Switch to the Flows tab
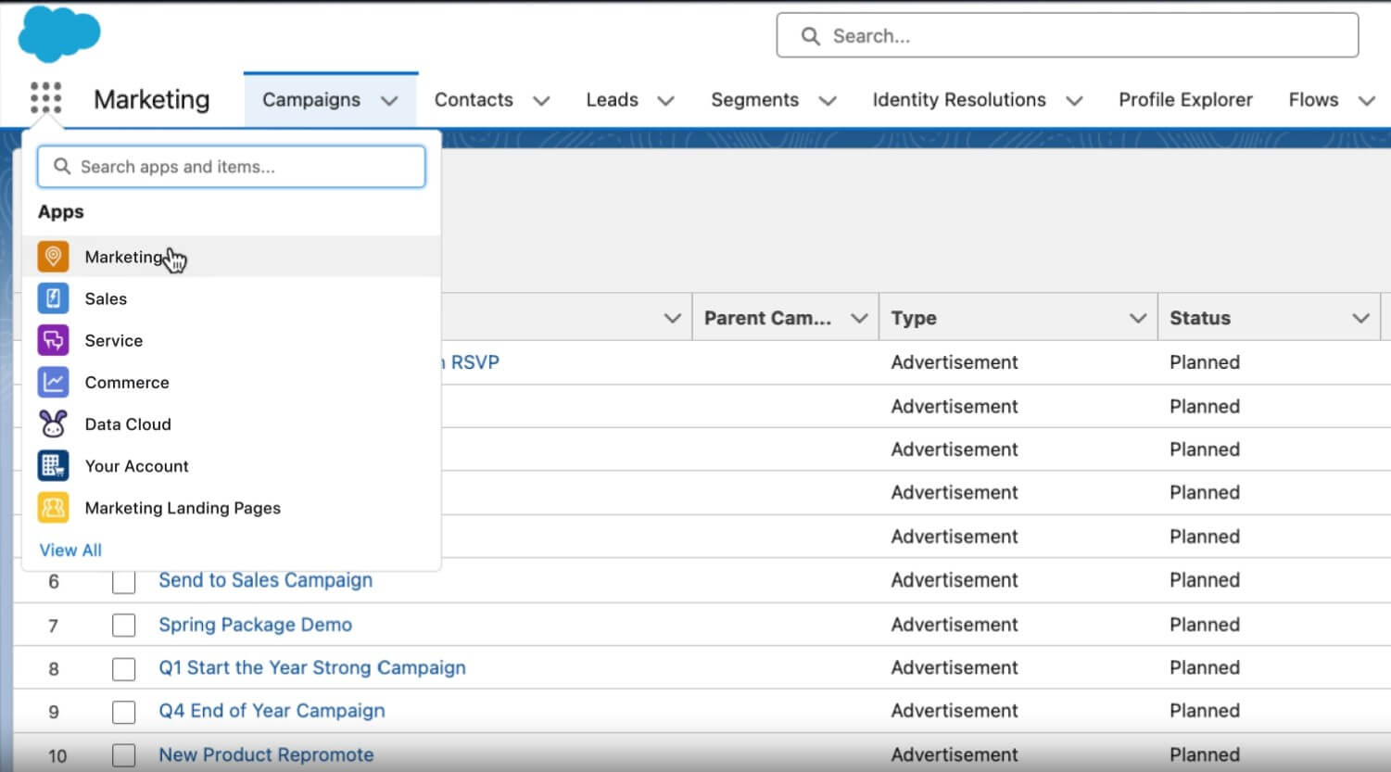The height and width of the screenshot is (772, 1391). point(1313,99)
